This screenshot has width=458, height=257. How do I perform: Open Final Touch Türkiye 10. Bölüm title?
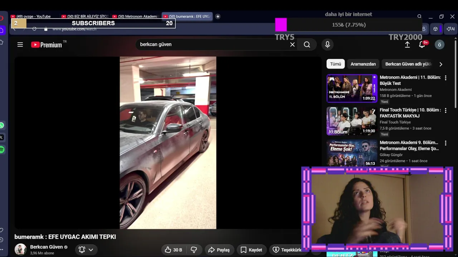410,113
